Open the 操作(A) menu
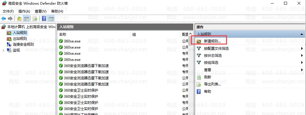 24,11
